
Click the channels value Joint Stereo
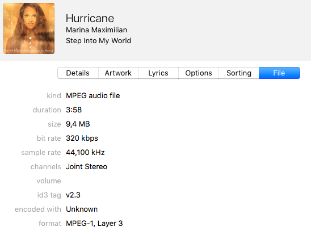click(86, 166)
